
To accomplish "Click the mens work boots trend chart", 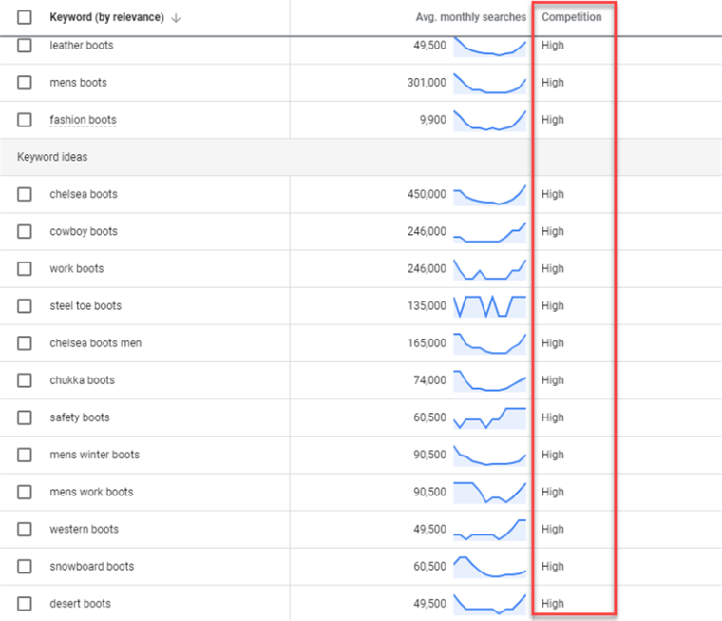I will pos(489,492).
